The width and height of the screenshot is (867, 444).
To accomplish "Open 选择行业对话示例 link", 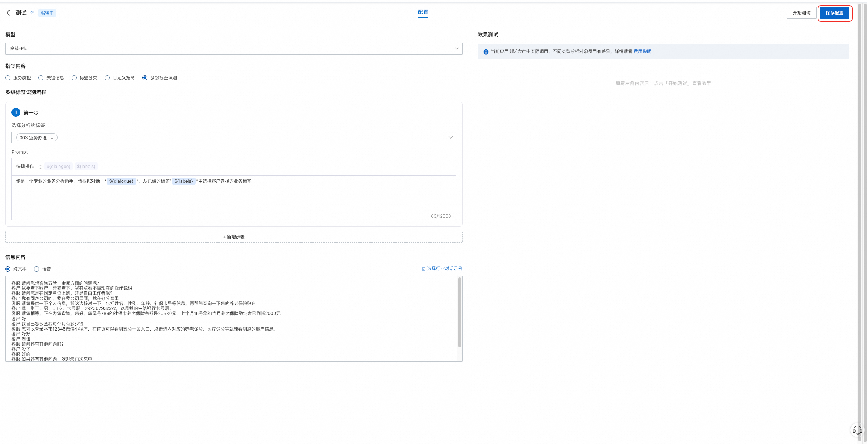I will pyautogui.click(x=445, y=269).
